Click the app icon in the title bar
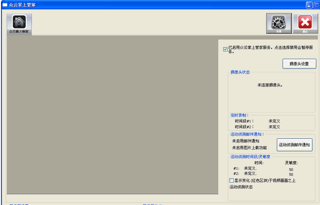320x205 pixels. [5, 5]
